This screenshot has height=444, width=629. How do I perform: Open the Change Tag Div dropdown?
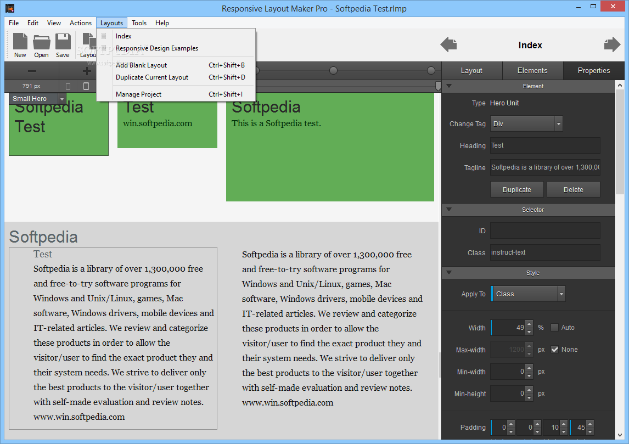tap(526, 124)
